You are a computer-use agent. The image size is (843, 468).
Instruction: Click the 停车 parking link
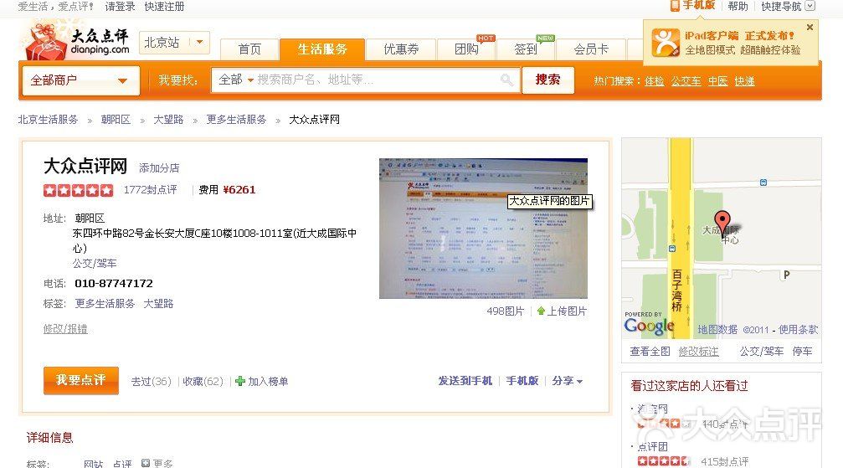click(x=802, y=352)
